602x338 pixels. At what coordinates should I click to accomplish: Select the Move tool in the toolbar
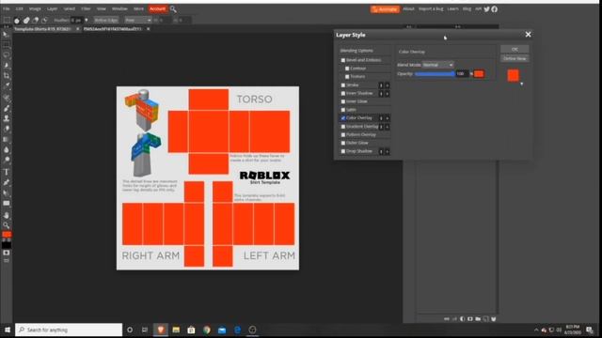pos(7,35)
